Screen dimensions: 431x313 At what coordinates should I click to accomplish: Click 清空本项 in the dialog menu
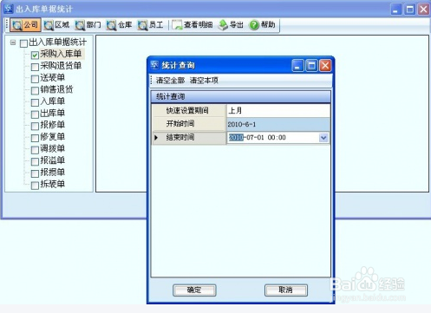tap(204, 81)
